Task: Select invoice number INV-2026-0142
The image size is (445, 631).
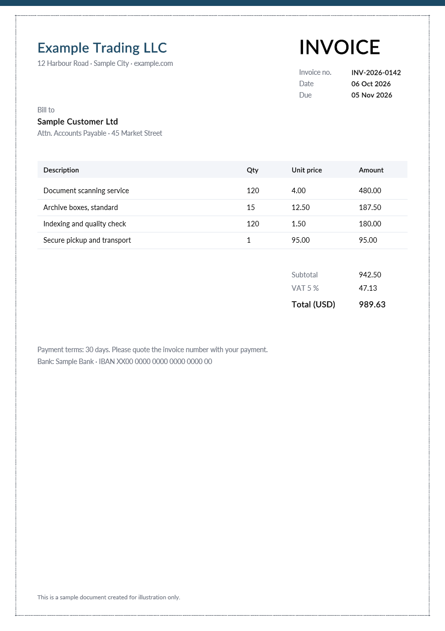Action: (376, 72)
